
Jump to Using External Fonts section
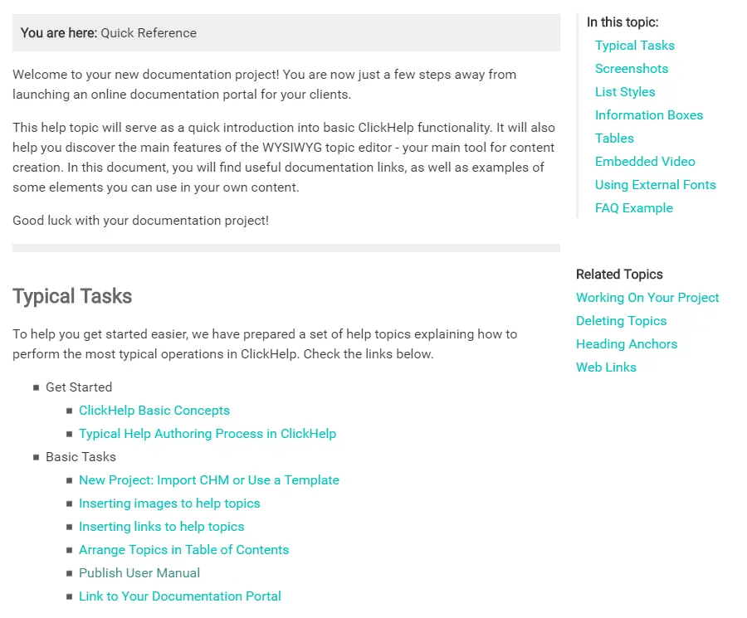point(655,185)
